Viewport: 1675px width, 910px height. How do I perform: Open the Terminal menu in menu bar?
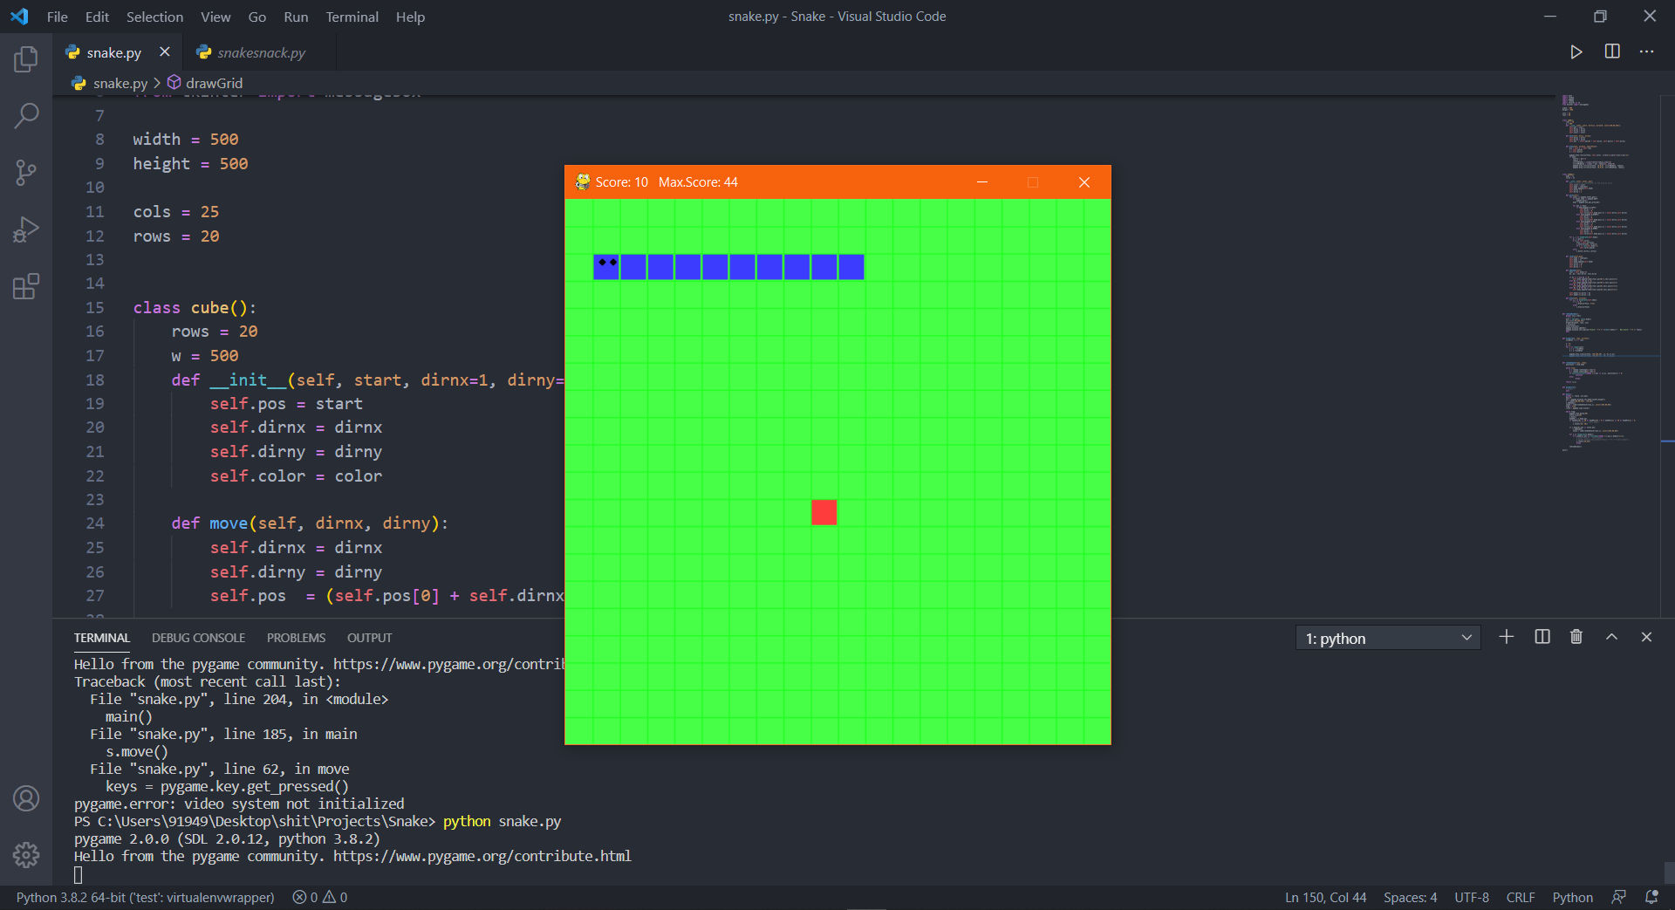coord(352,17)
